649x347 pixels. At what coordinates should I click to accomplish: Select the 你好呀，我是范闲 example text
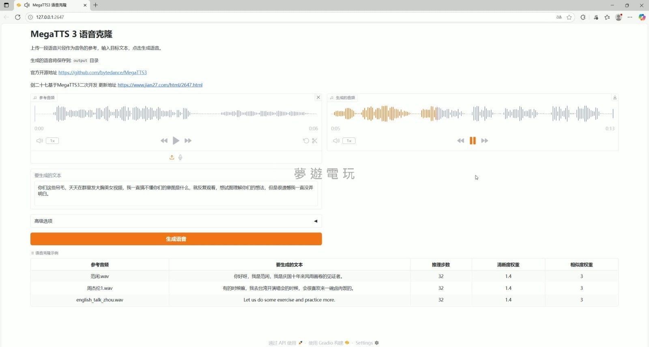[289, 276]
